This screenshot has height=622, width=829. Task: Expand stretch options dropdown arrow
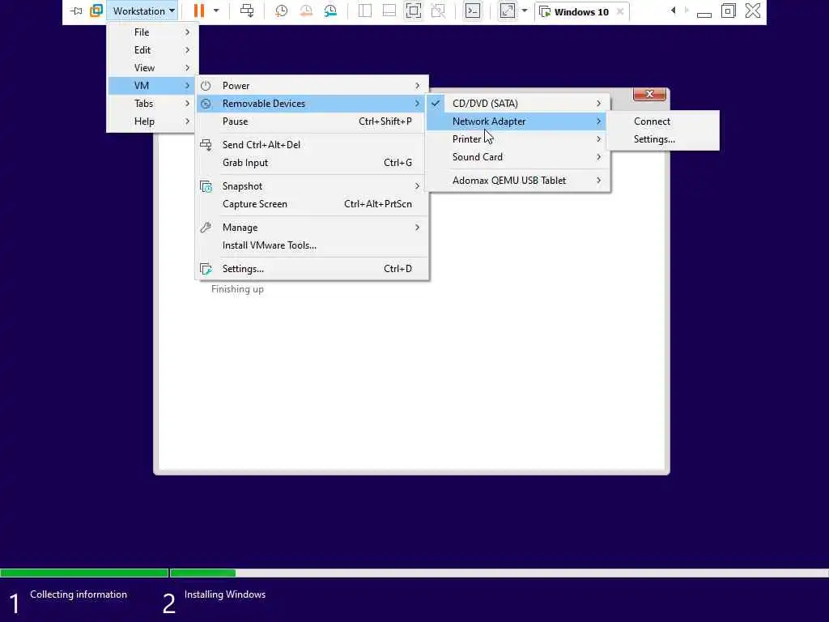pyautogui.click(x=525, y=11)
